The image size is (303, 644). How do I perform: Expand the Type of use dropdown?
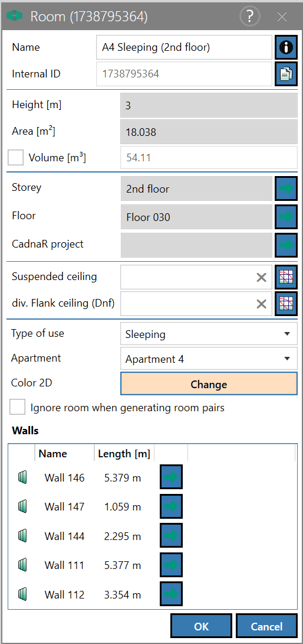[209, 334]
